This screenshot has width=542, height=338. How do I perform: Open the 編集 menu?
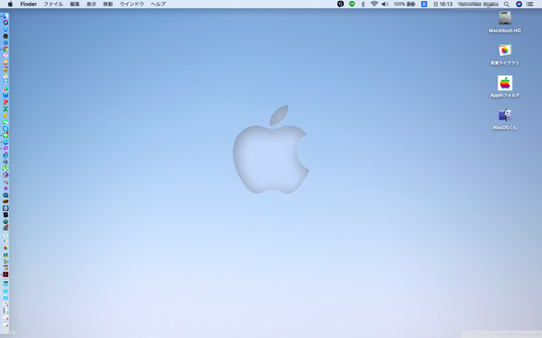click(x=75, y=4)
